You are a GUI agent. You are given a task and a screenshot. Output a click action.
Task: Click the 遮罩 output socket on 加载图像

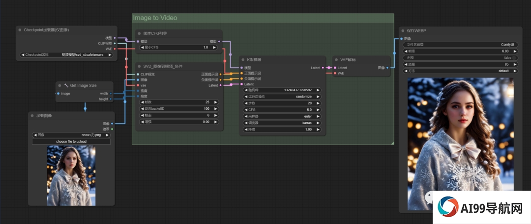click(112, 129)
